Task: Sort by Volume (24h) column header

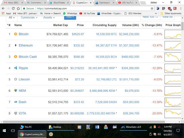Action: coord(130,25)
